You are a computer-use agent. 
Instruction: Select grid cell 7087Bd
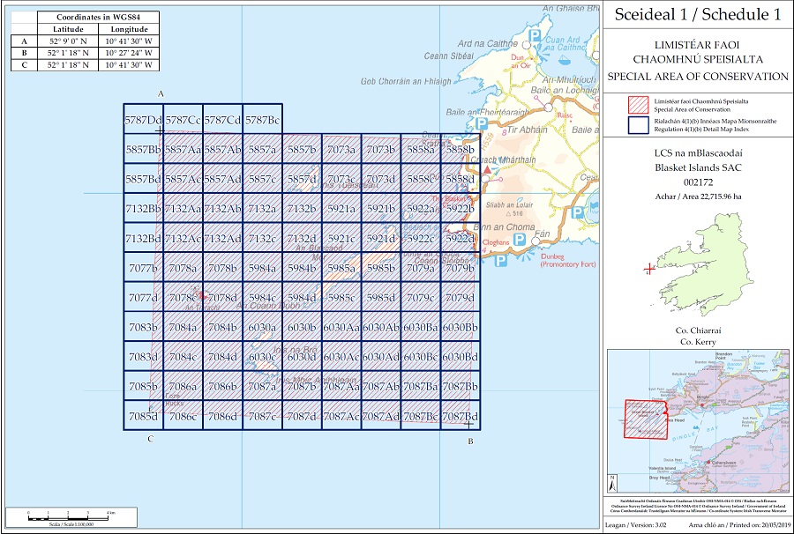(x=460, y=416)
